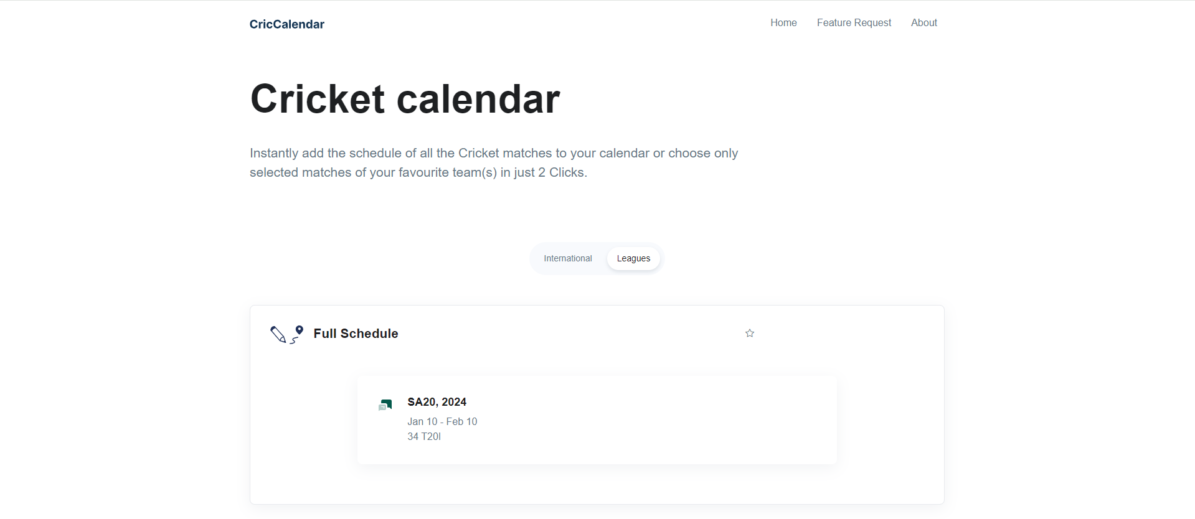Viewport: 1195px width, 519px height.
Task: Click the star favourite icon
Action: pos(750,334)
